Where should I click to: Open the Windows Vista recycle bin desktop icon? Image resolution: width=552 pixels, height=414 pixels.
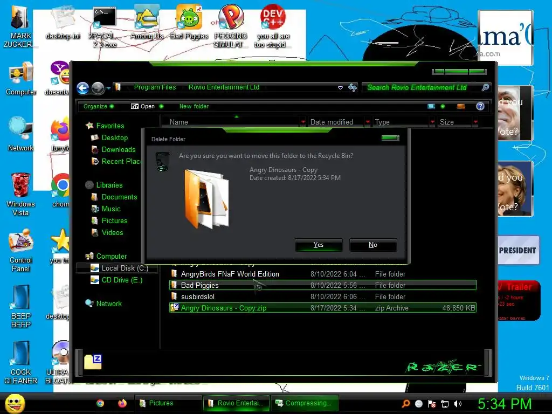20,194
